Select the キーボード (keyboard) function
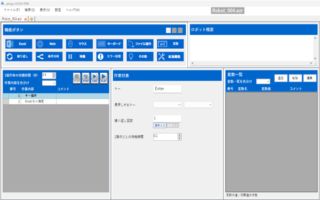The height and width of the screenshot is (200, 320). (110, 44)
